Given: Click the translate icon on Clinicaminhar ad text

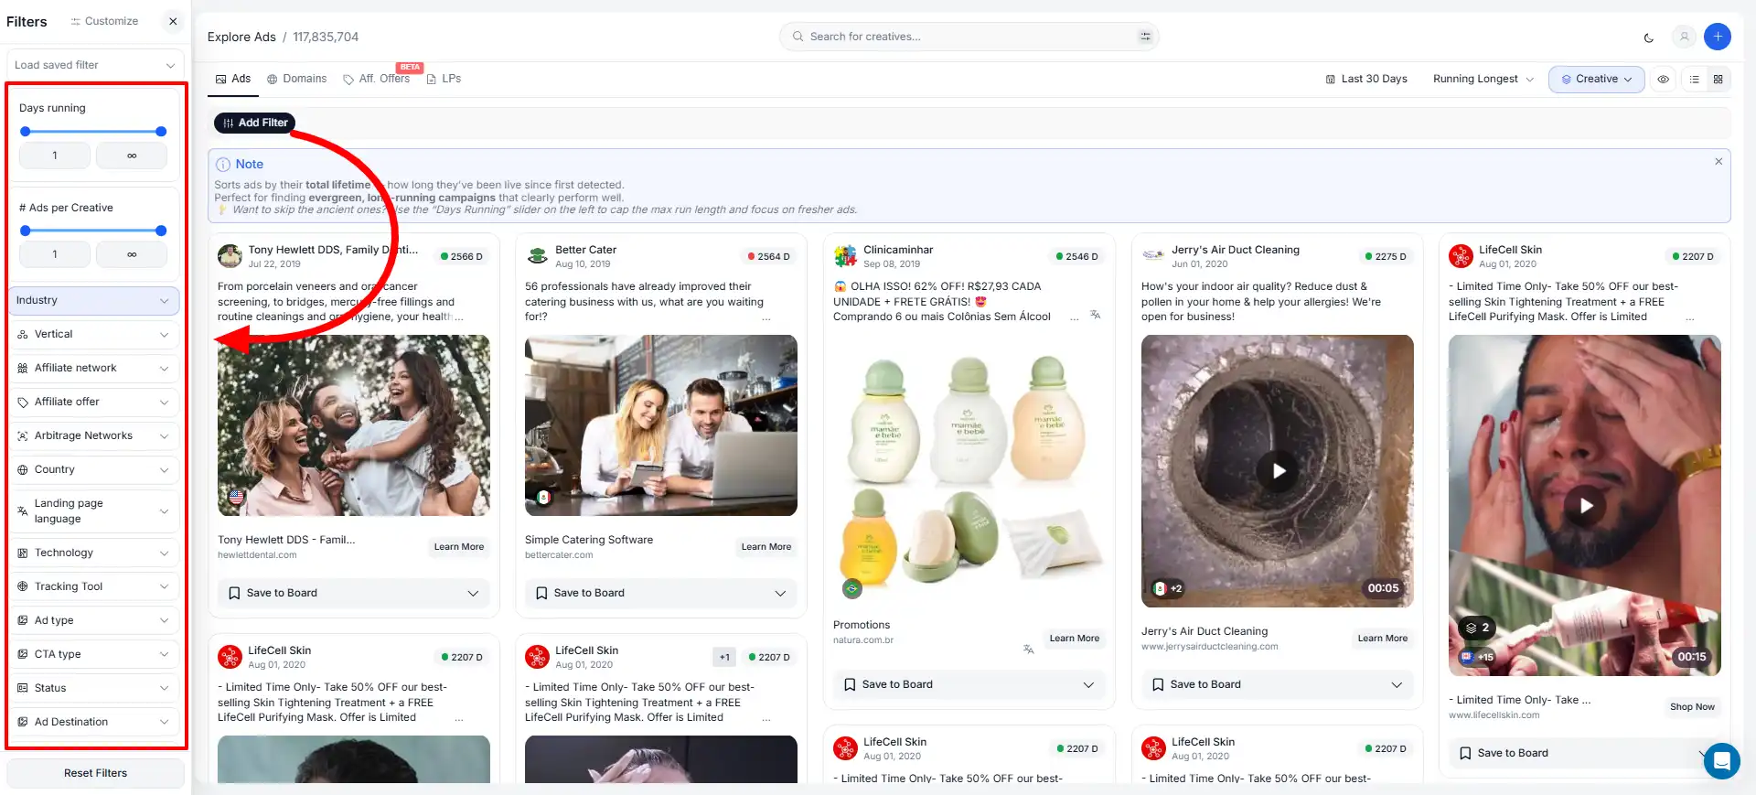Looking at the screenshot, I should pyautogui.click(x=1095, y=315).
